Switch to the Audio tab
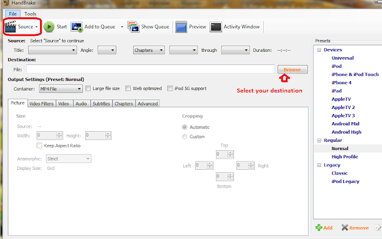This screenshot has width=382, height=239. coord(81,104)
